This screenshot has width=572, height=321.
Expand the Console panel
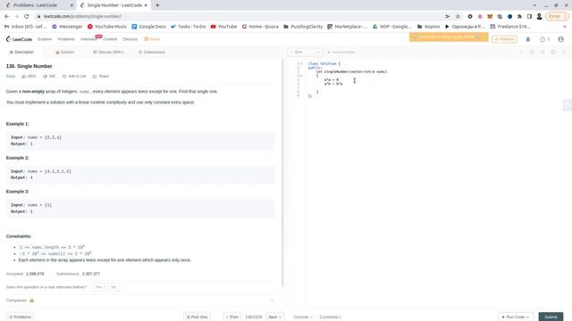coord(303,317)
